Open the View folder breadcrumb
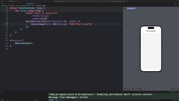The width and height of the screenshot is (179, 101). 29,6
